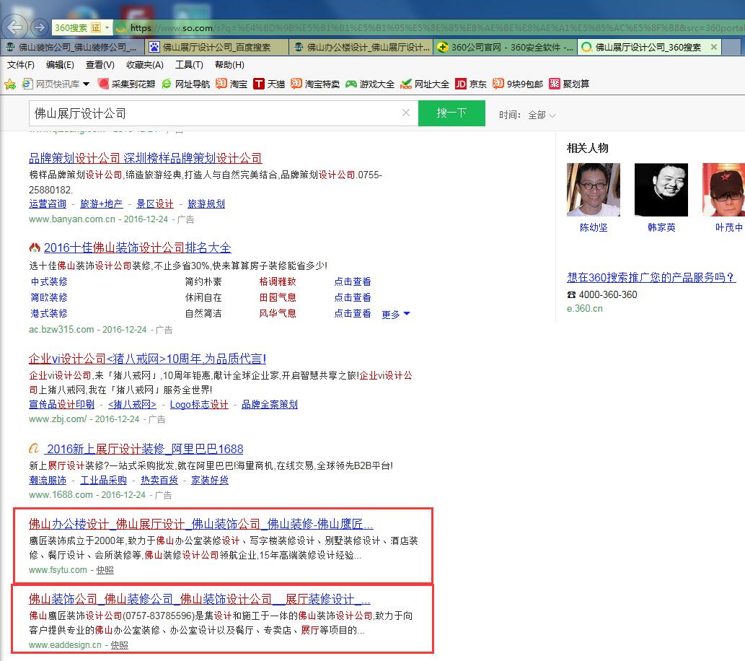
Task: Click the 家装好货 sublink
Action: click(210, 481)
